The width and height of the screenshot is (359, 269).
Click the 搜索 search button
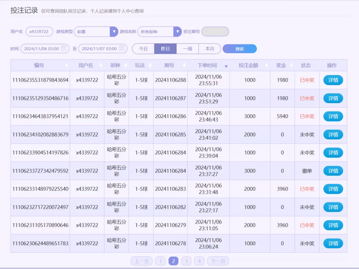point(240,49)
